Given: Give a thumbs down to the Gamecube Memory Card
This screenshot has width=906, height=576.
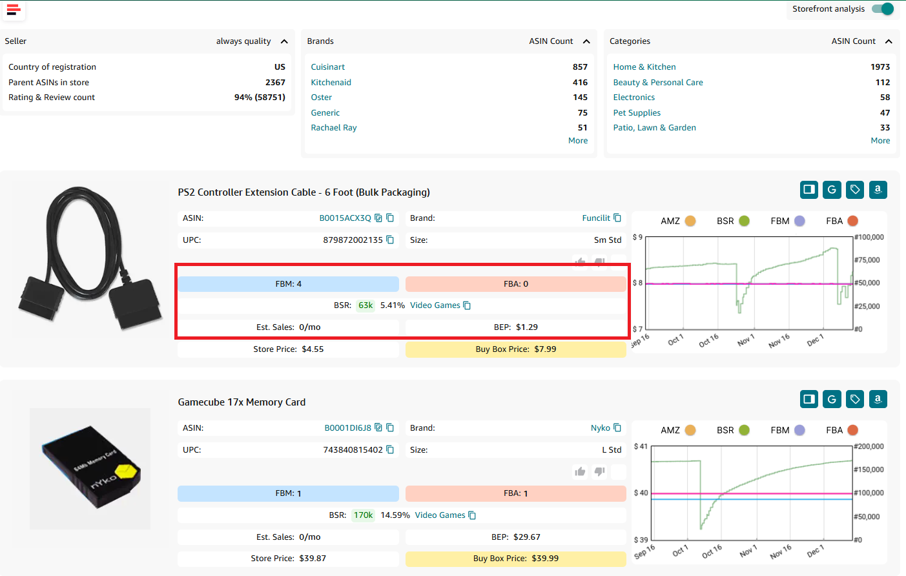Looking at the screenshot, I should coord(599,471).
